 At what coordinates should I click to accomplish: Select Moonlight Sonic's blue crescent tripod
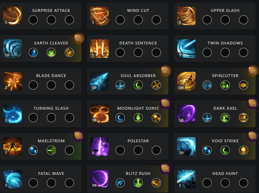pyautogui.click(x=120, y=118)
